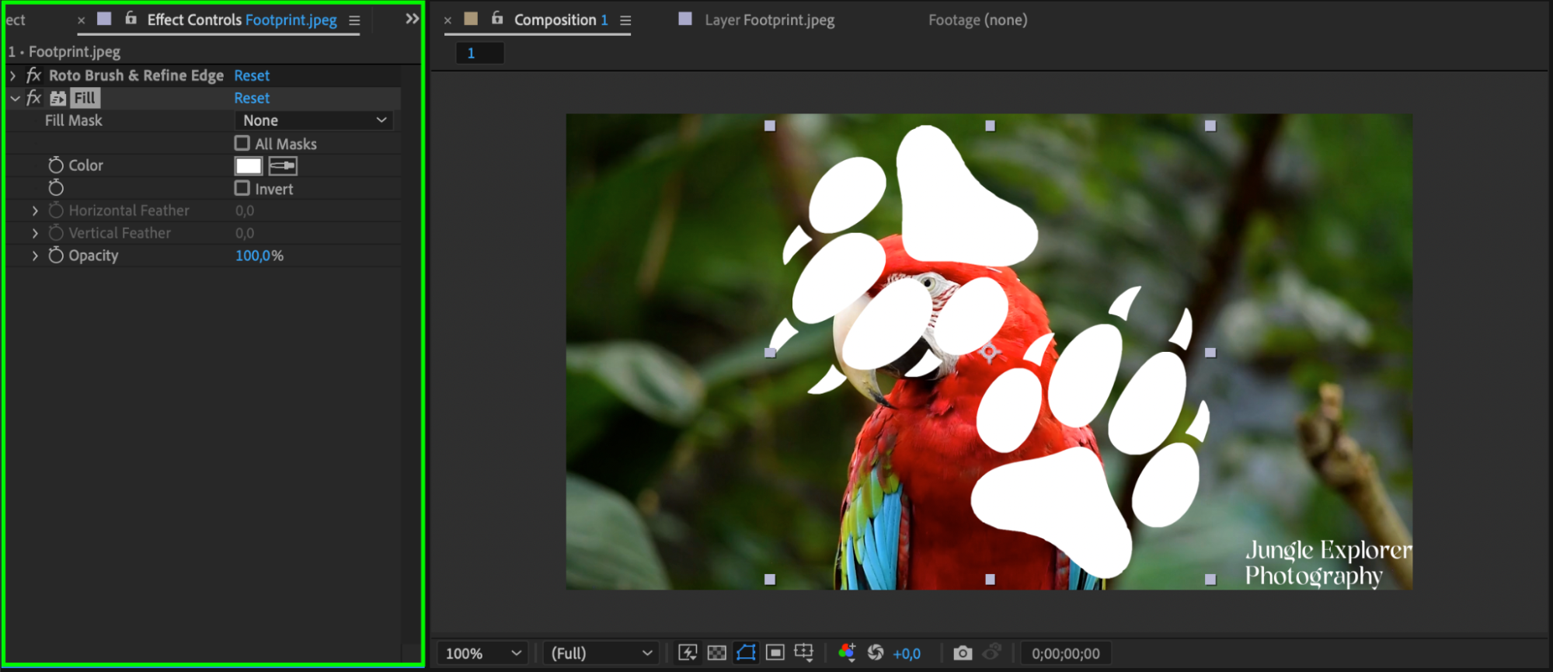Click the white Fill color swatch
This screenshot has height=672, width=1553.
249,165
